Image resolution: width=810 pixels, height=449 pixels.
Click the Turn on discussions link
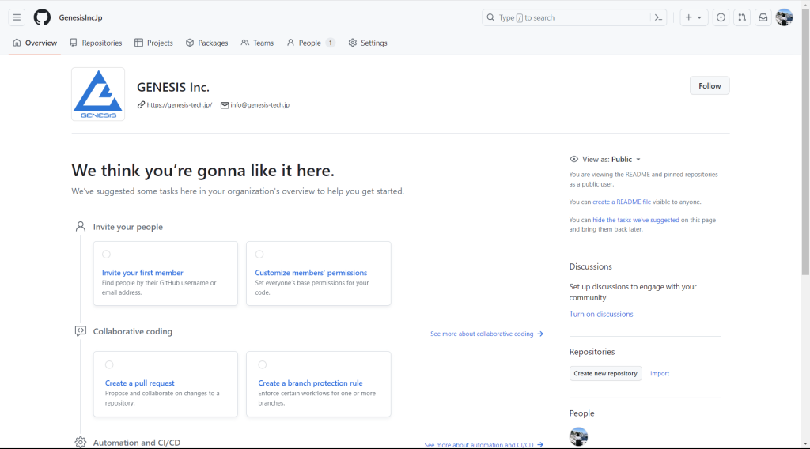pyautogui.click(x=601, y=314)
